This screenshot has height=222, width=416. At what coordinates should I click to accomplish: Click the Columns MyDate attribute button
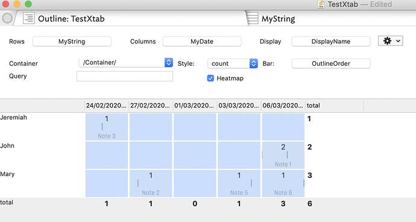point(202,42)
